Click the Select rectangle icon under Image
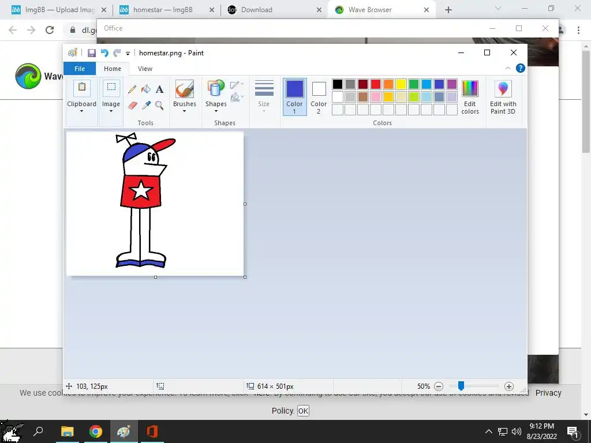Viewport: 591px width, 443px height. pos(111,88)
